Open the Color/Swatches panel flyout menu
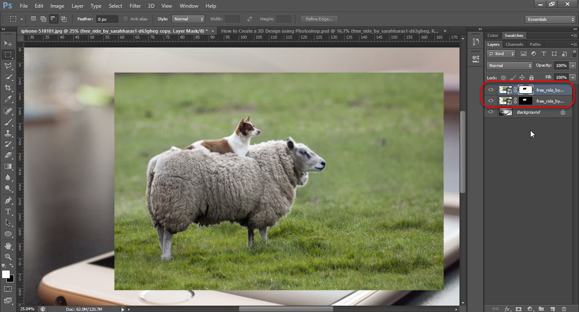 point(574,36)
